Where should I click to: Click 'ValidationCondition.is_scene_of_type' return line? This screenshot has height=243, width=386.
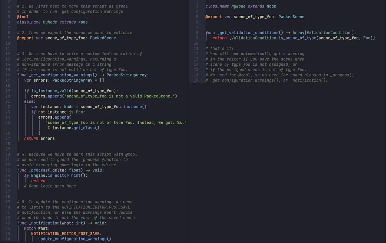coord(294,38)
